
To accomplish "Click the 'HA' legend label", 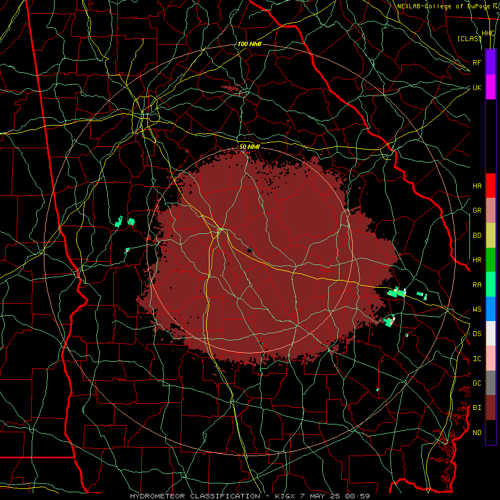I will pyautogui.click(x=477, y=186).
